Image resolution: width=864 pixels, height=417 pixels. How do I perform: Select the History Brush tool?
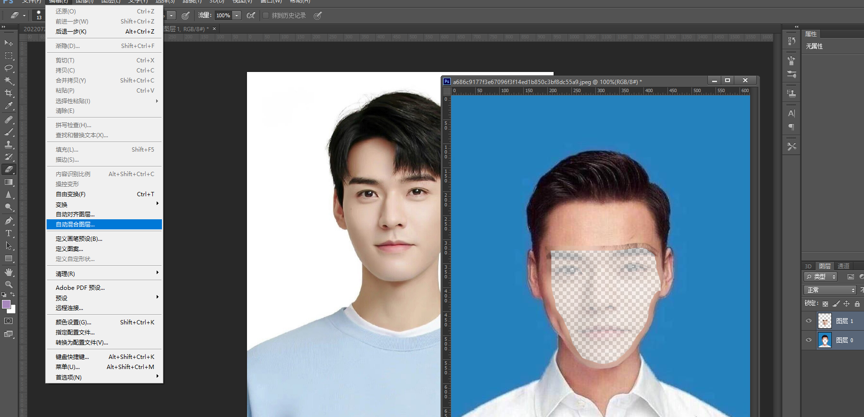(x=9, y=157)
